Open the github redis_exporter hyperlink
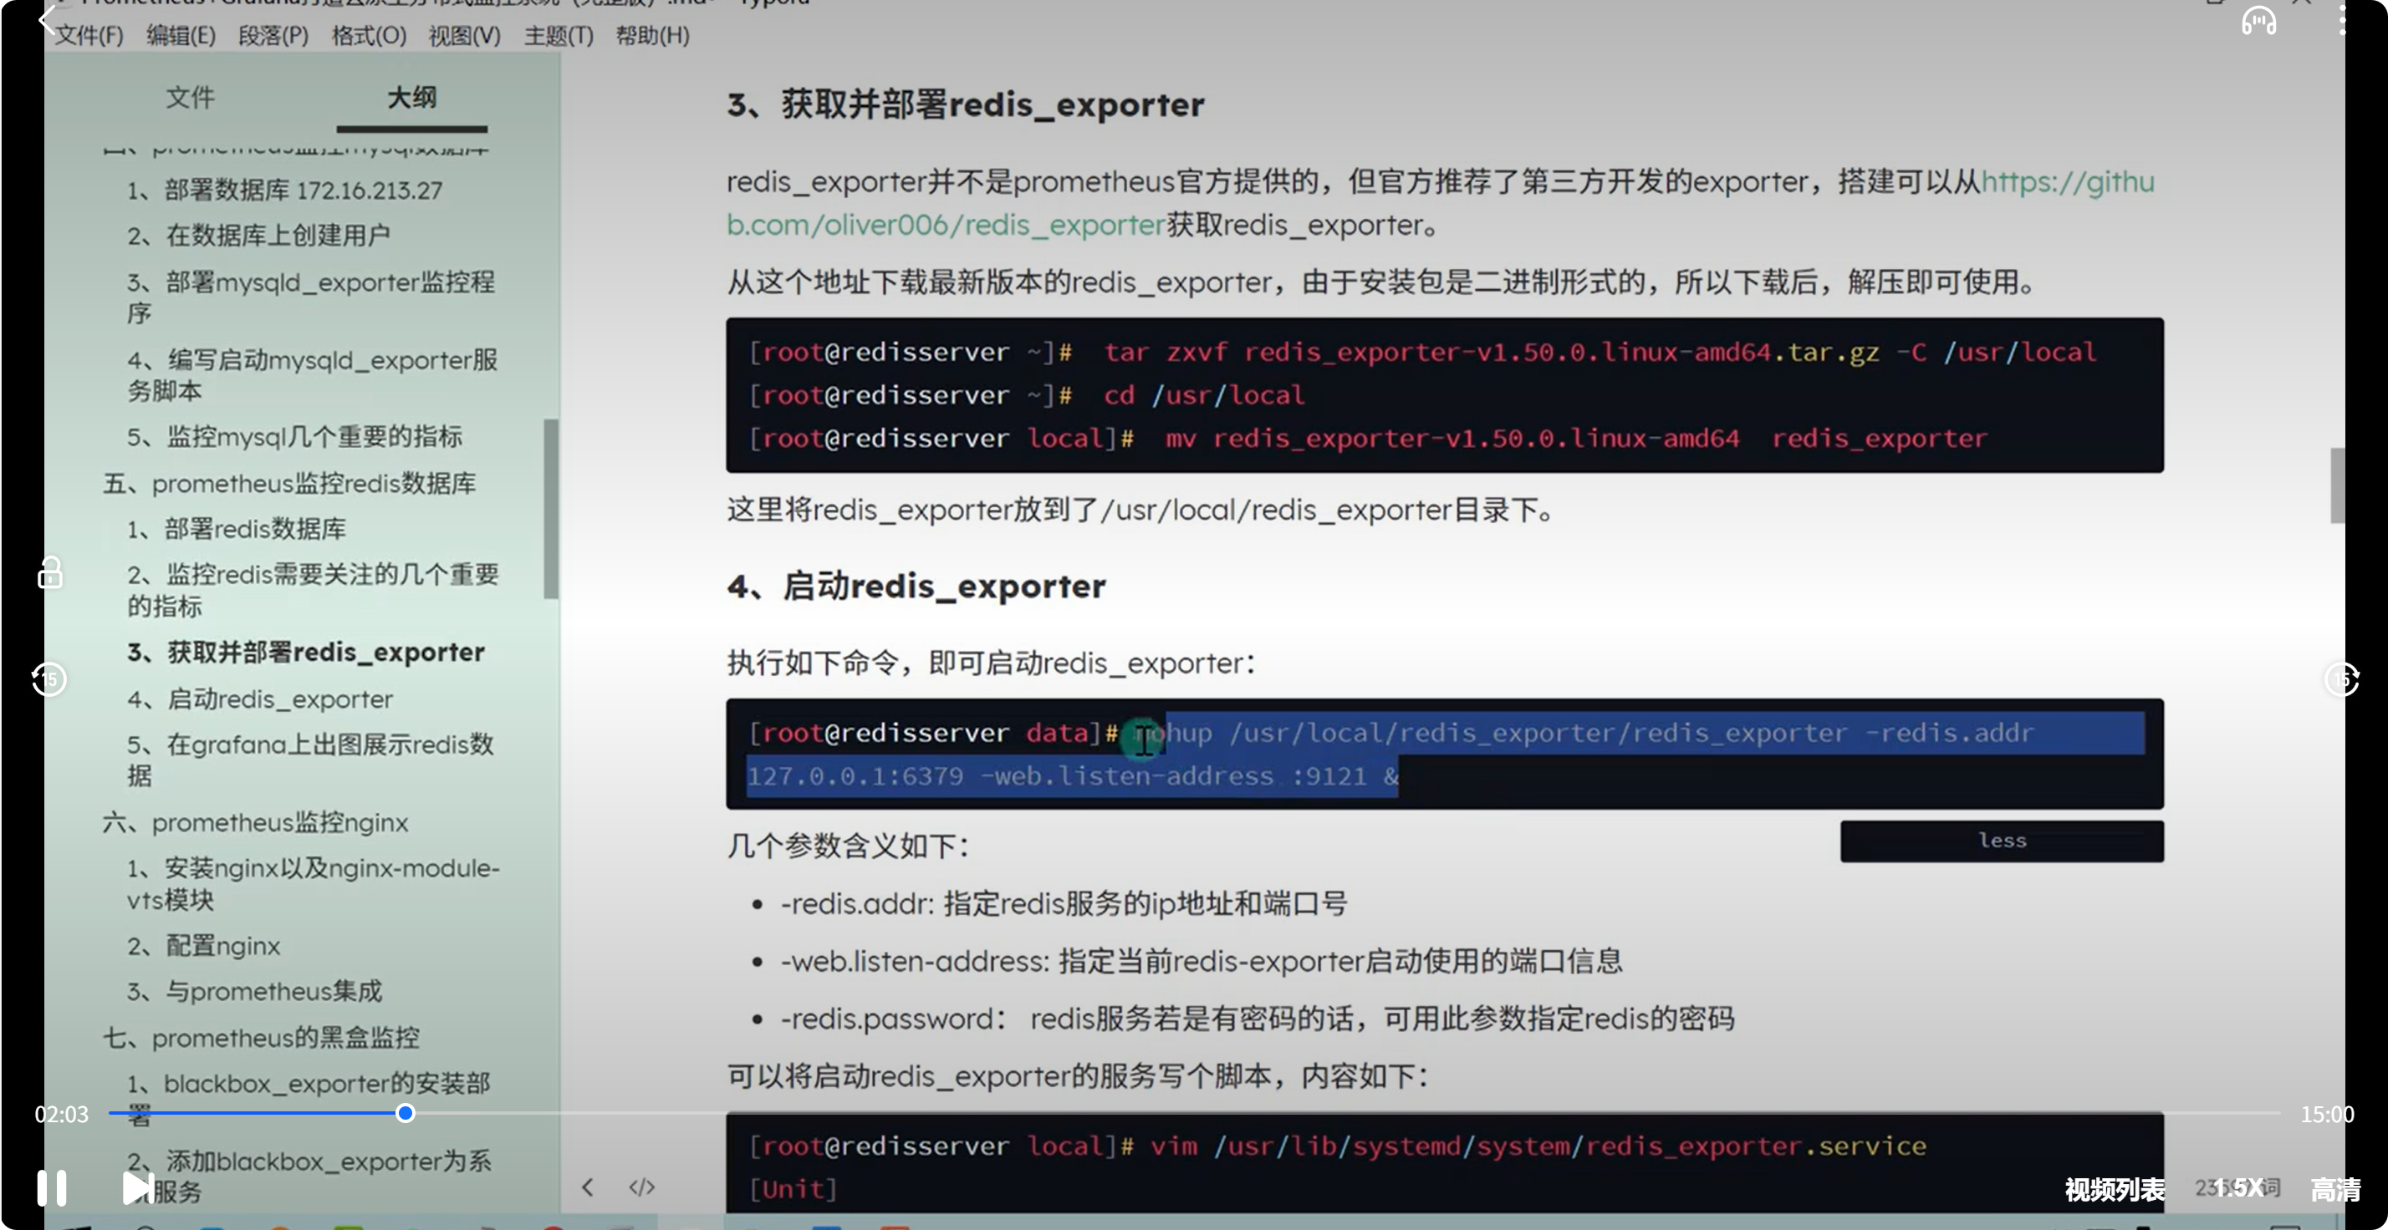The height and width of the screenshot is (1230, 2388). 946,225
